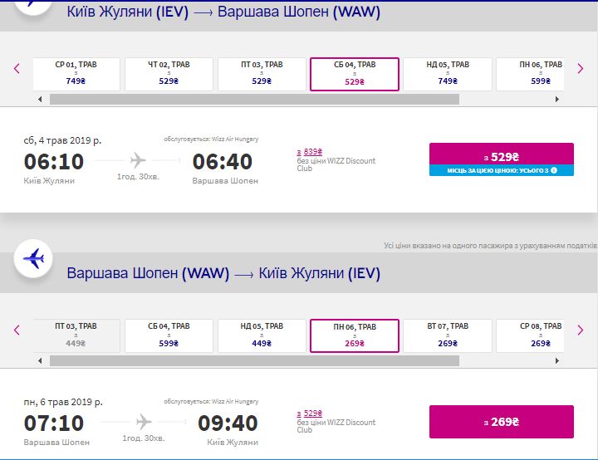Select the 269₴ fare for the 07:10 return flight

[x=501, y=422]
